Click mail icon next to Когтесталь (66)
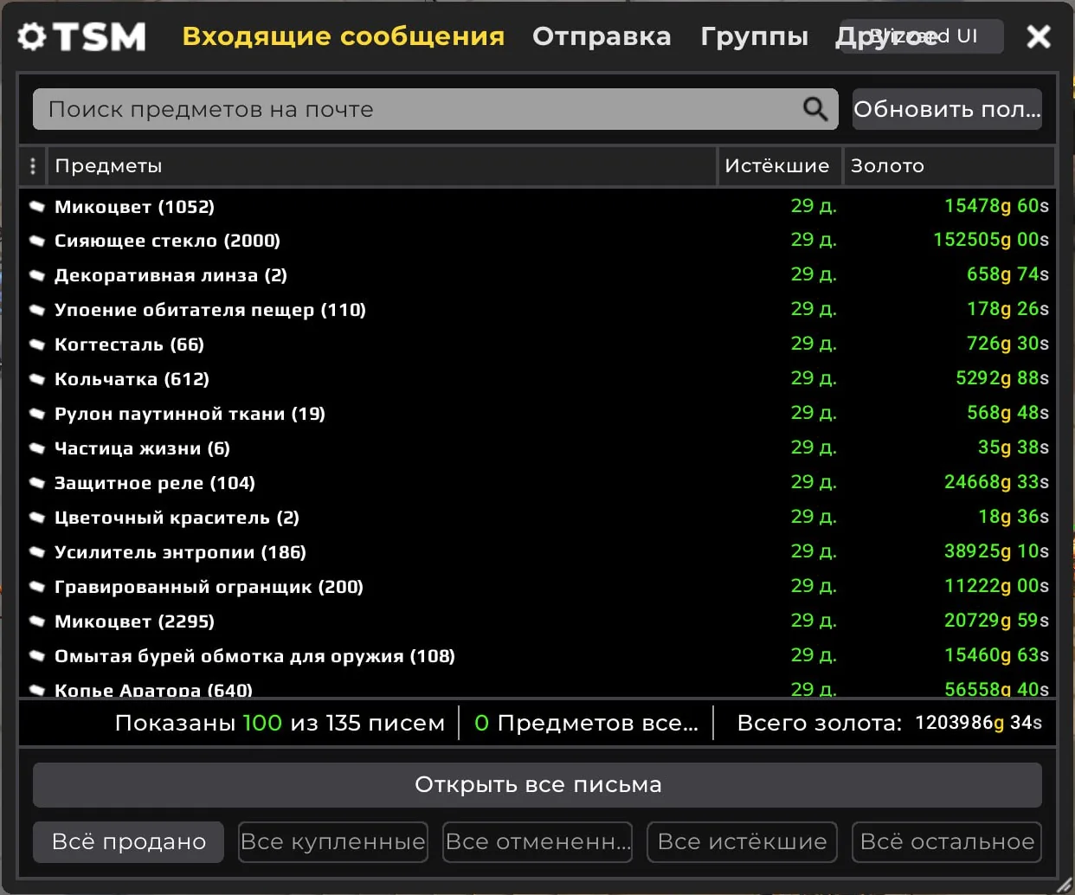 coord(37,344)
